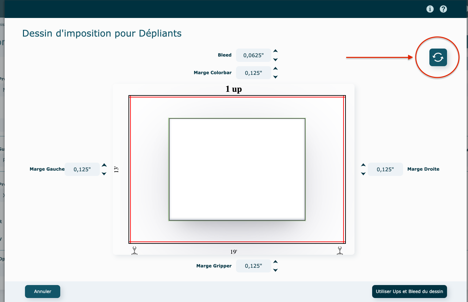Screen dimensions: 468x302
Task: Decrease Marge Colorbar with down arrow
Action: point(275,77)
